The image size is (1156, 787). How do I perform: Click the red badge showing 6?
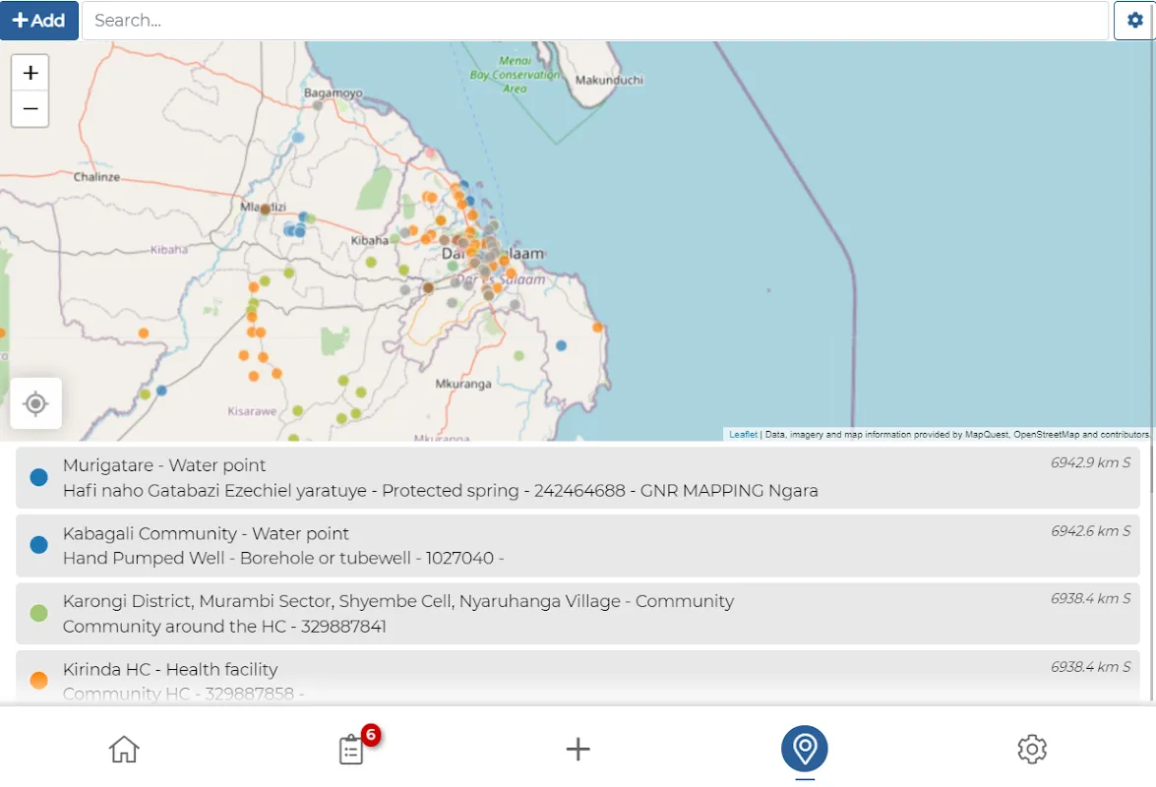click(x=371, y=734)
